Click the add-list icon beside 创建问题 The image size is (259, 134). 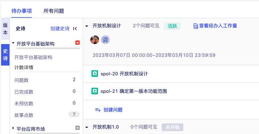(98, 110)
